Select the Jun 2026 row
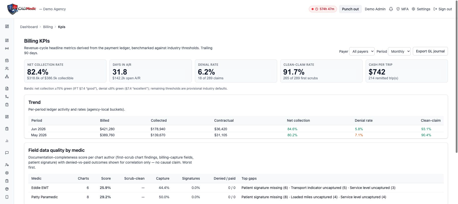 (236, 129)
